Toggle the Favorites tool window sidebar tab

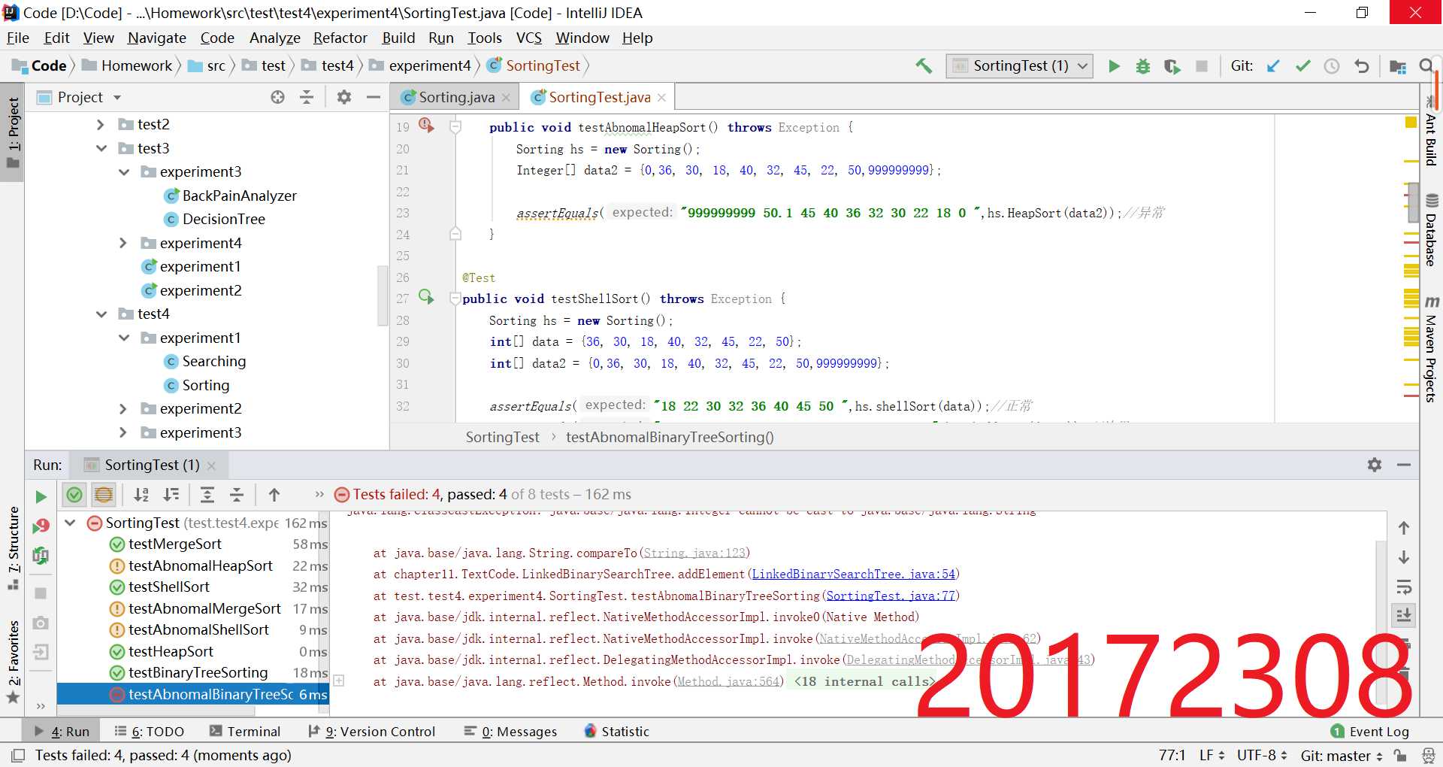[x=14, y=662]
